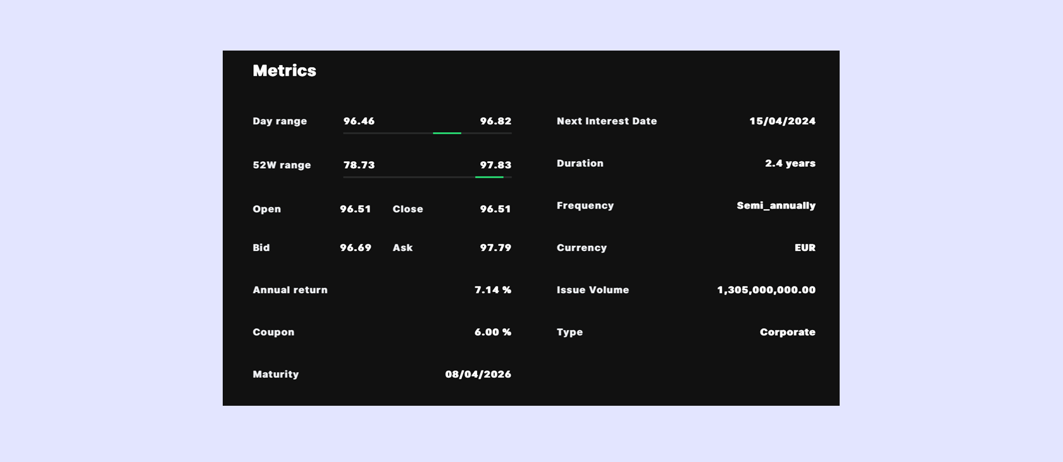1063x462 pixels.
Task: Click the Next Interest Date value 15/04/2024
Action: (782, 121)
